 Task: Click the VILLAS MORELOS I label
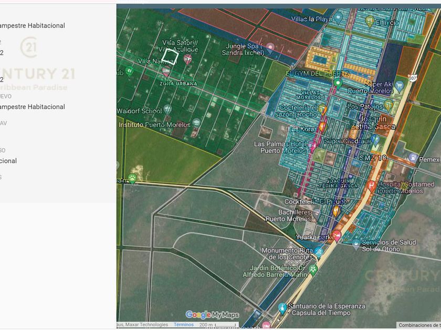point(310,95)
